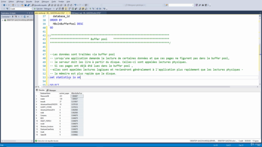Toggle include client statistics icon
The width and height of the screenshot is (262, 147).
[76, 9]
